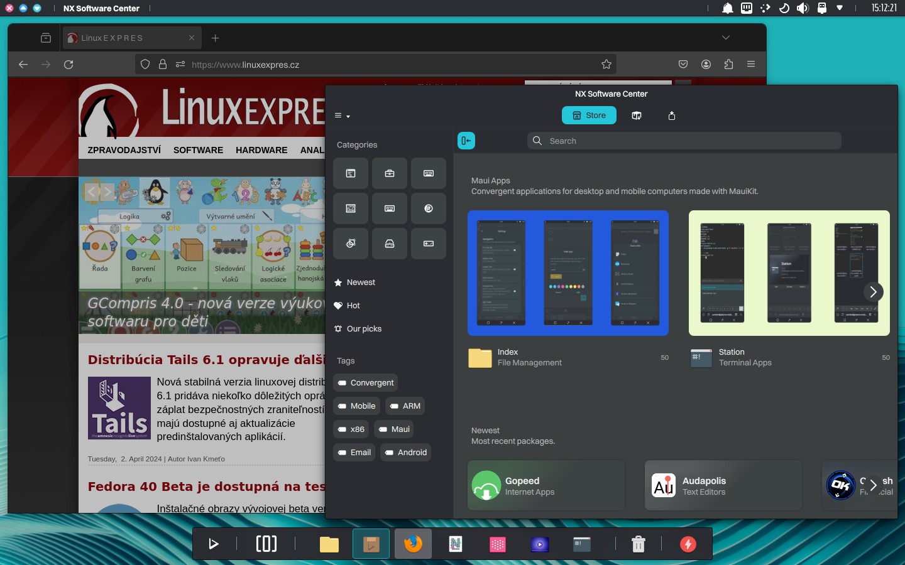The height and width of the screenshot is (565, 905).
Task: Open the bracket overview icon in the dock
Action: coord(266,544)
